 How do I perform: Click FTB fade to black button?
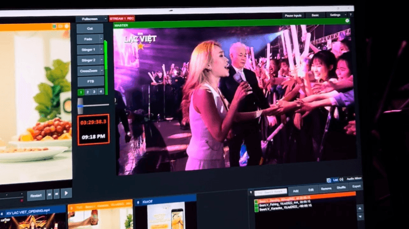(91, 82)
